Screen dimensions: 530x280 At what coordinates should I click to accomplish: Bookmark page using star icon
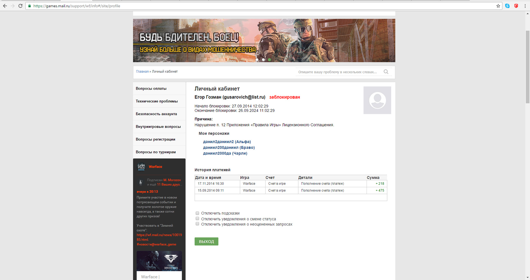(x=498, y=6)
